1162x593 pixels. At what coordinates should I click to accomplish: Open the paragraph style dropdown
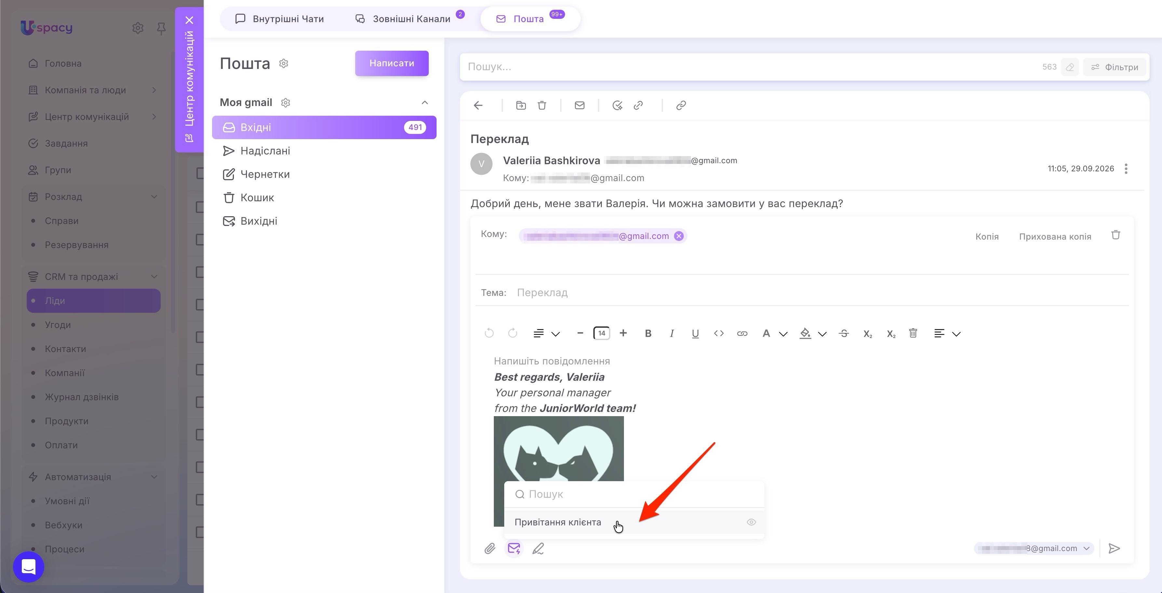pyautogui.click(x=546, y=334)
